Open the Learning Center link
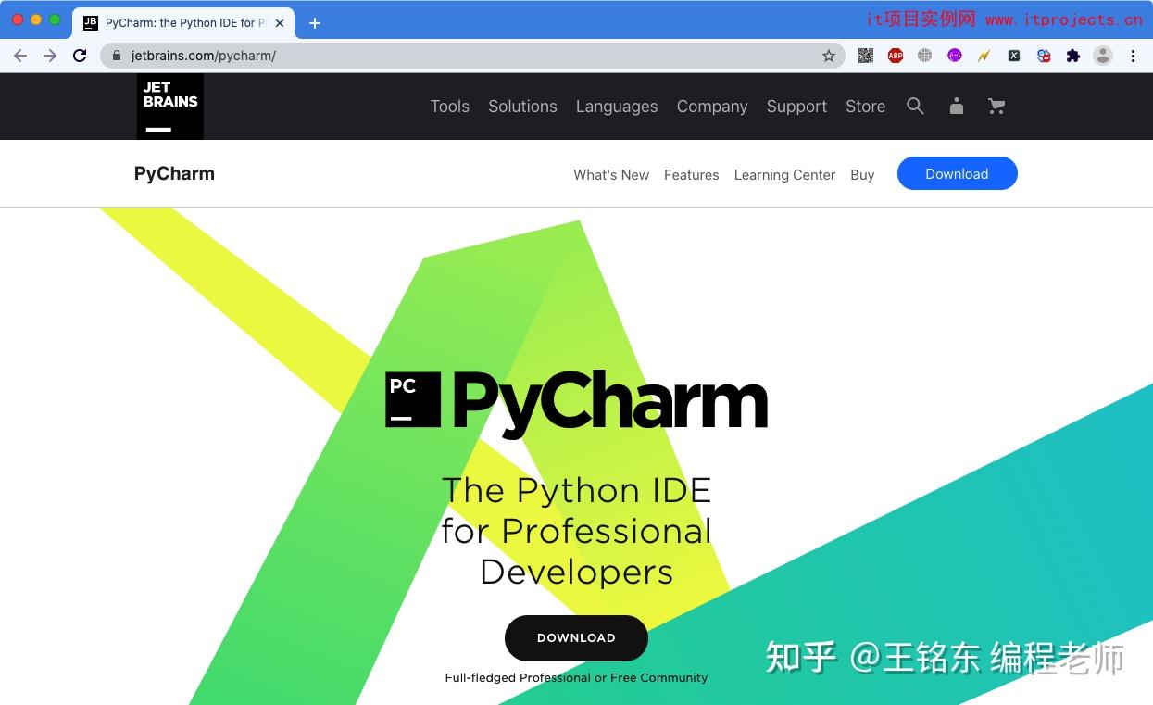1153x705 pixels. 784,174
